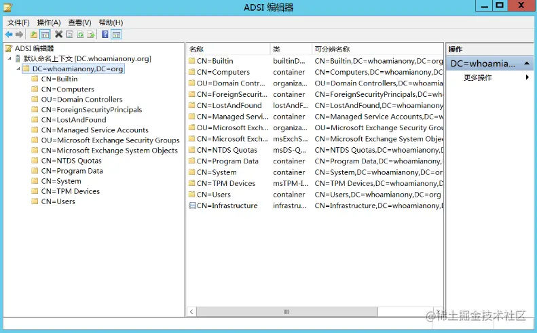The image size is (537, 333).
Task: Click the horizontal scrollbar left arrow
Action: coord(191,311)
